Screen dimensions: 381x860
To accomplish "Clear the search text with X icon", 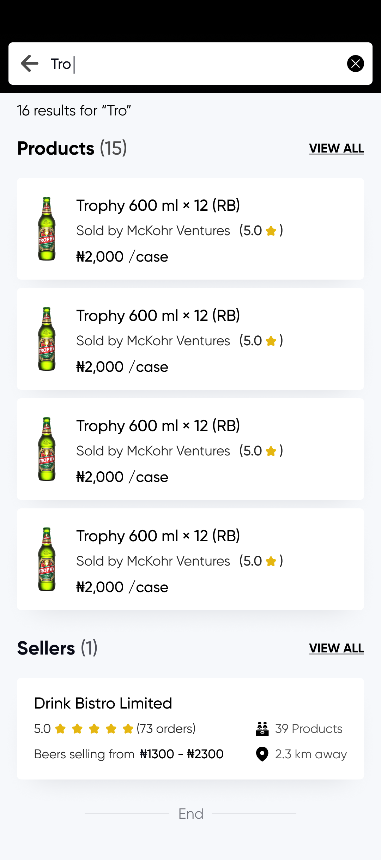I will tap(355, 64).
